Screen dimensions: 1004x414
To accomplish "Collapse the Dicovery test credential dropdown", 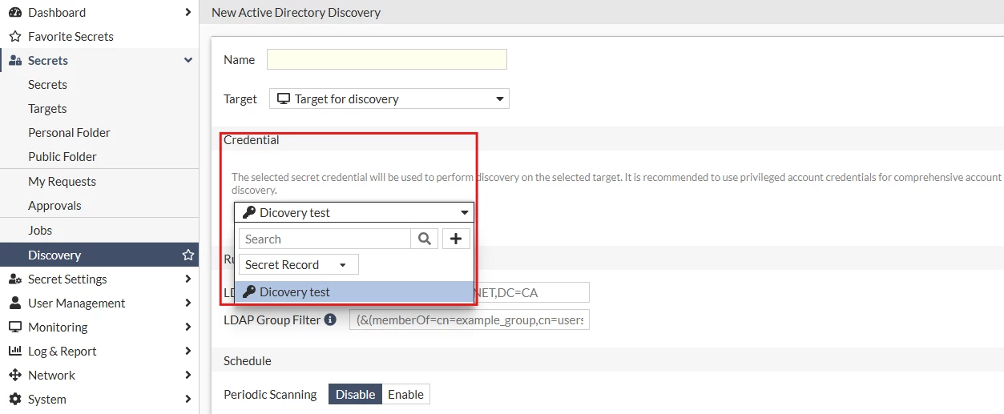I will 354,212.
